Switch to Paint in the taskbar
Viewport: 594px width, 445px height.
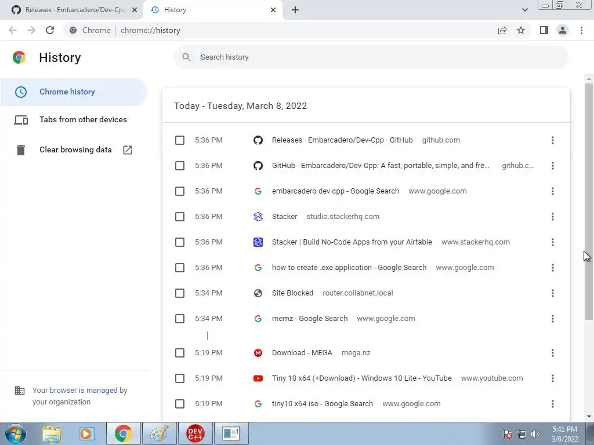coord(159,433)
